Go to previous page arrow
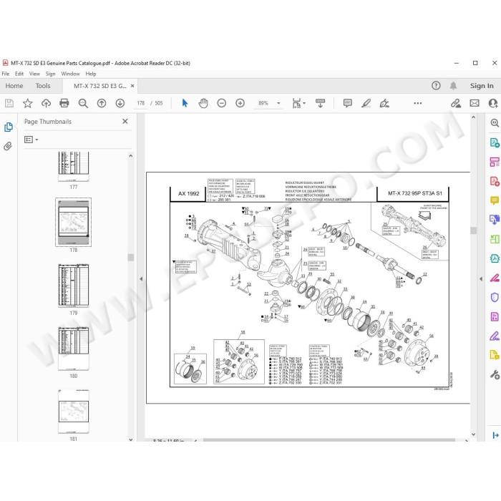This screenshot has width=501, height=501. click(x=102, y=103)
